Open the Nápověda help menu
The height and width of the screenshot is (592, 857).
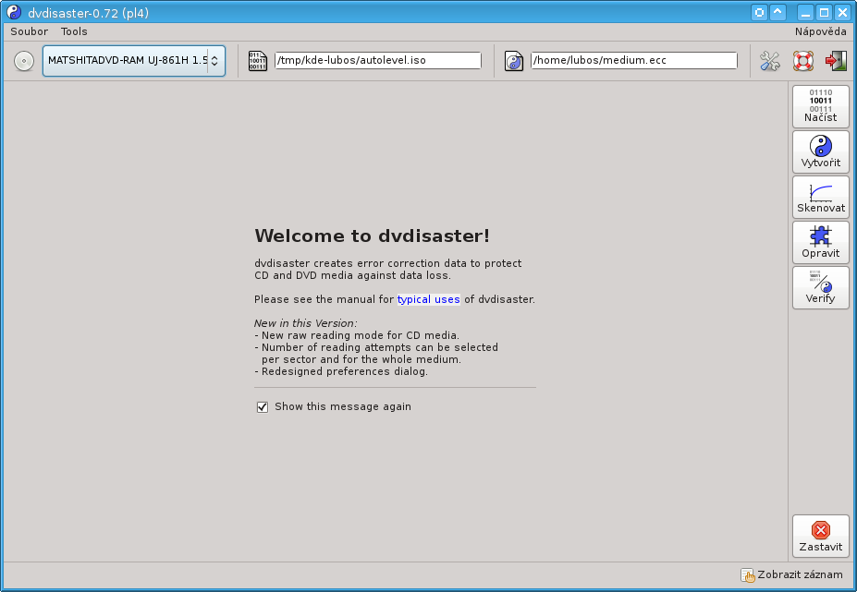coord(820,31)
